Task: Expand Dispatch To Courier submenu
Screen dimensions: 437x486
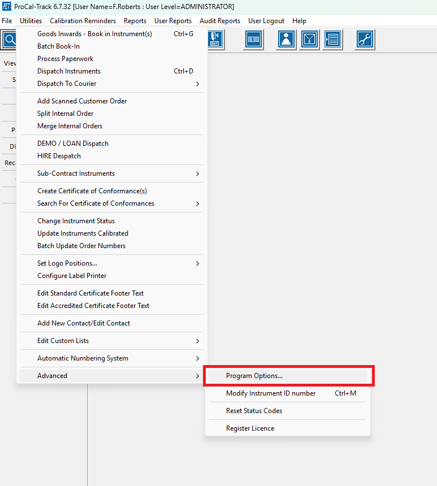Action: click(112, 84)
